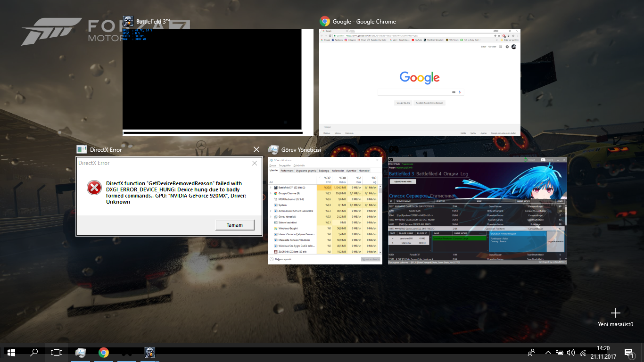Screen dimensions: 644x362
Task: Click the Battlefield 3 title icon in Task View
Action: coord(128,21)
